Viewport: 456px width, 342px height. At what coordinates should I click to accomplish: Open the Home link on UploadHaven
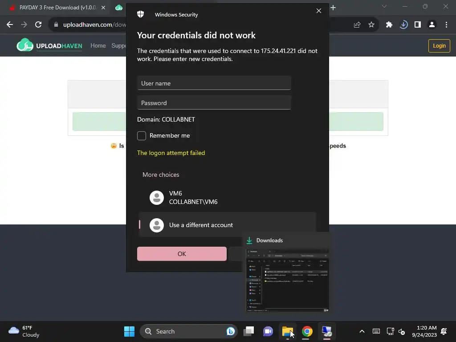[98, 46]
